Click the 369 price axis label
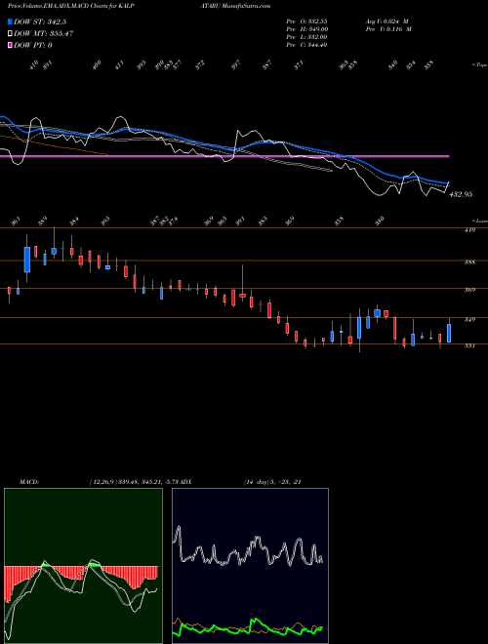 coord(469,290)
